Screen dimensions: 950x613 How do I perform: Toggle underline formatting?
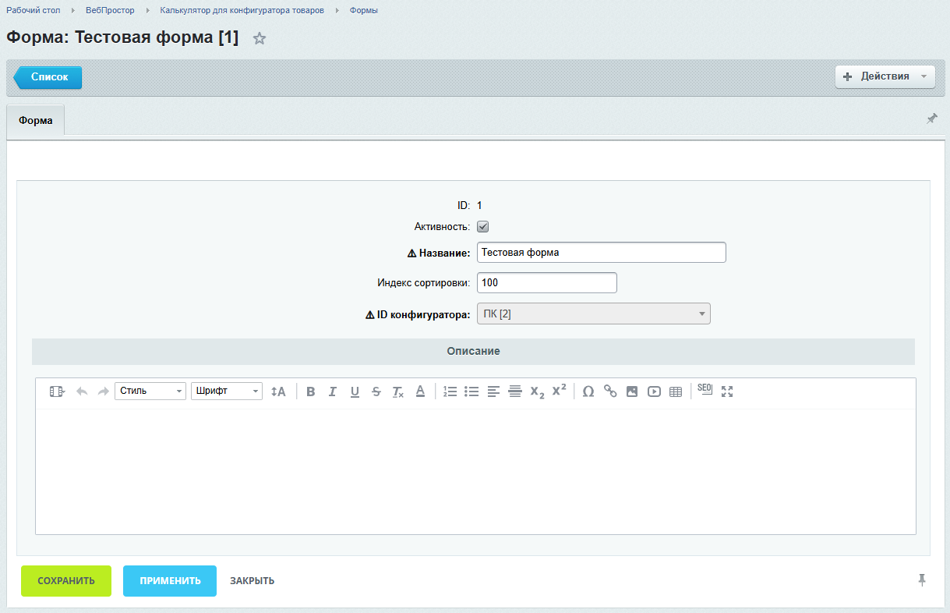click(355, 392)
